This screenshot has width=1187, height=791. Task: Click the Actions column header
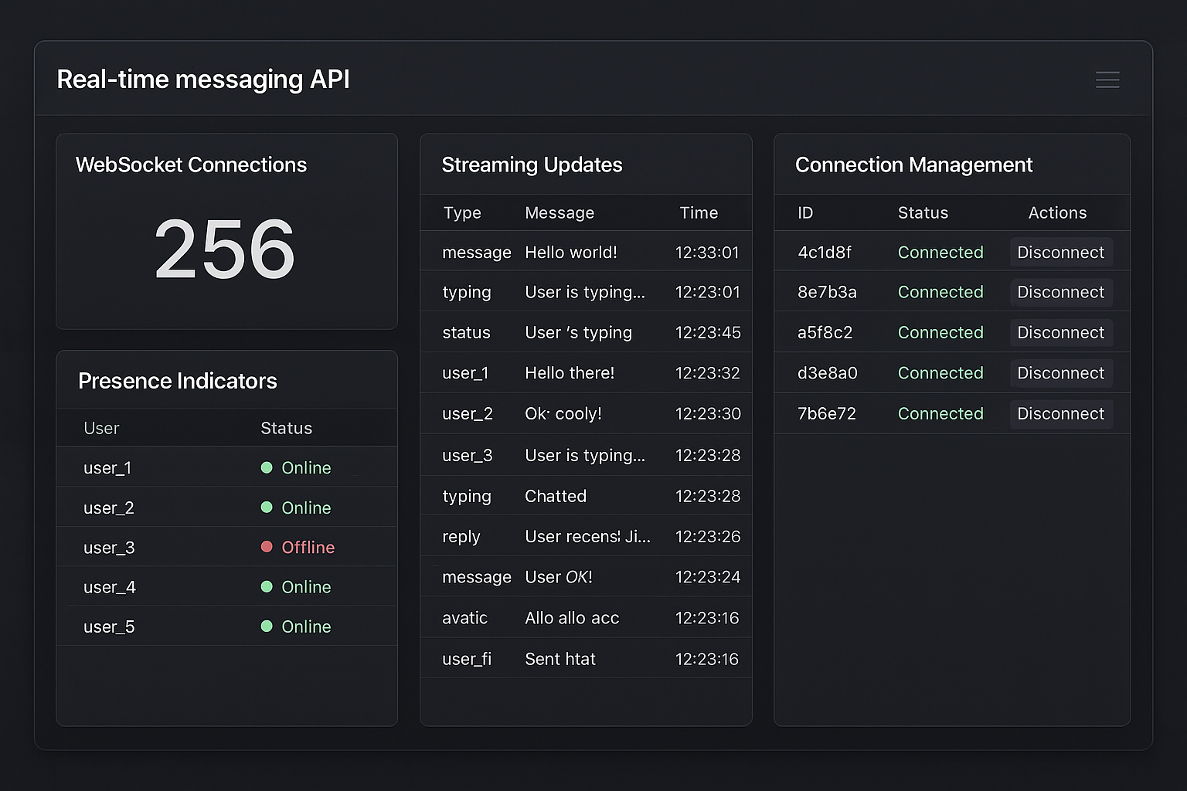(x=1057, y=212)
